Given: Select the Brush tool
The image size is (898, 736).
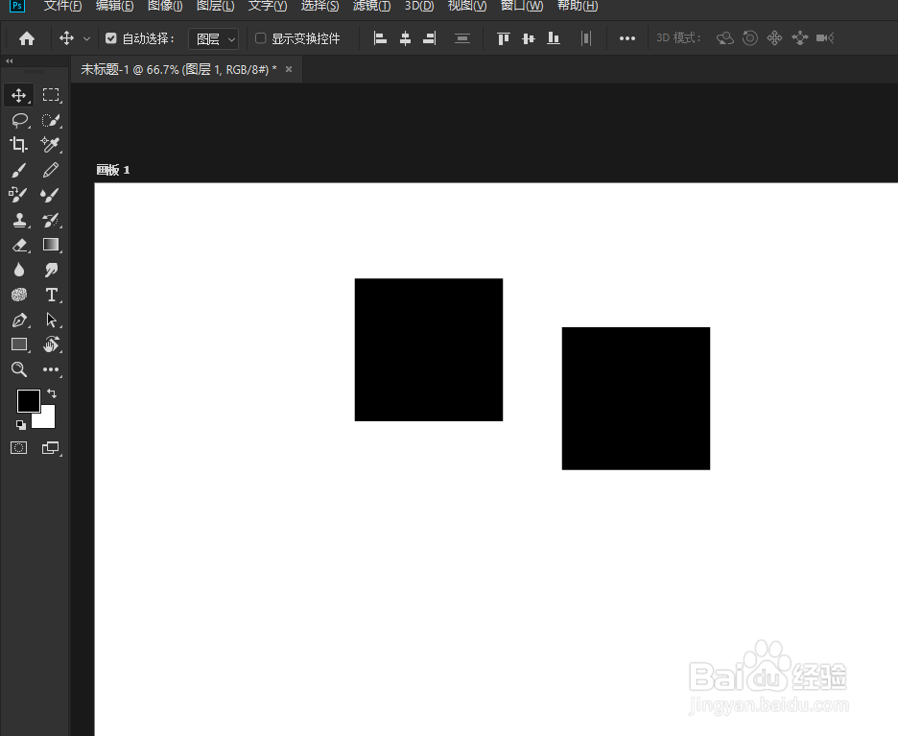Looking at the screenshot, I should (18, 170).
